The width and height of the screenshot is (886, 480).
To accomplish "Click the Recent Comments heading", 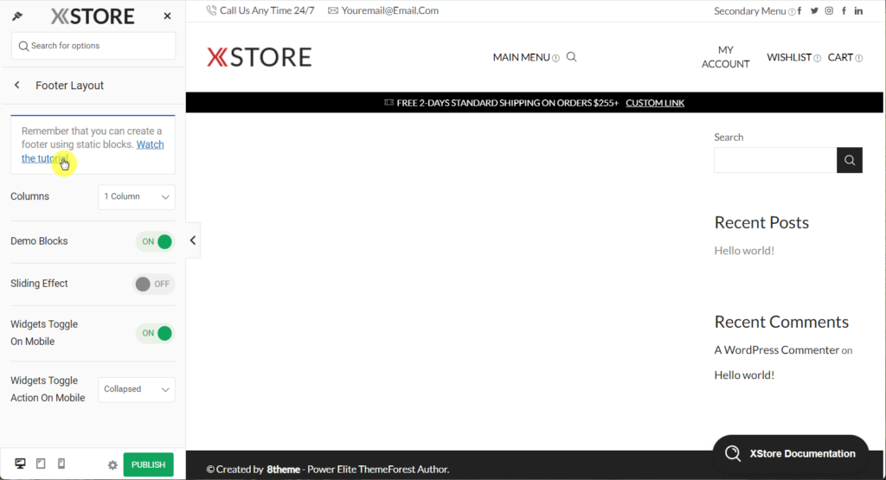I will pyautogui.click(x=781, y=322).
